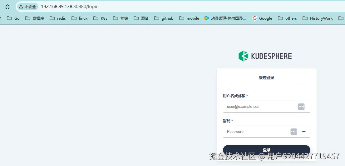Click the 登录 login button
This screenshot has width=345, height=166.
pos(266,150)
